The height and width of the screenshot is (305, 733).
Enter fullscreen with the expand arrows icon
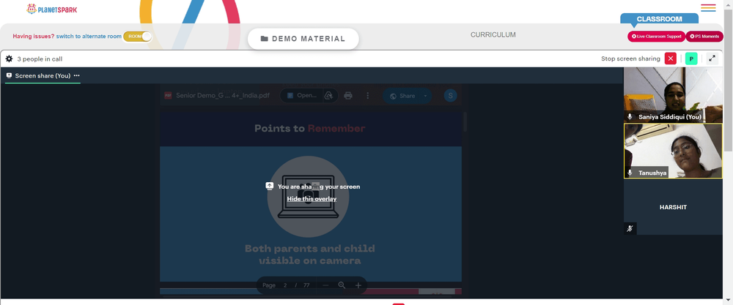(712, 59)
